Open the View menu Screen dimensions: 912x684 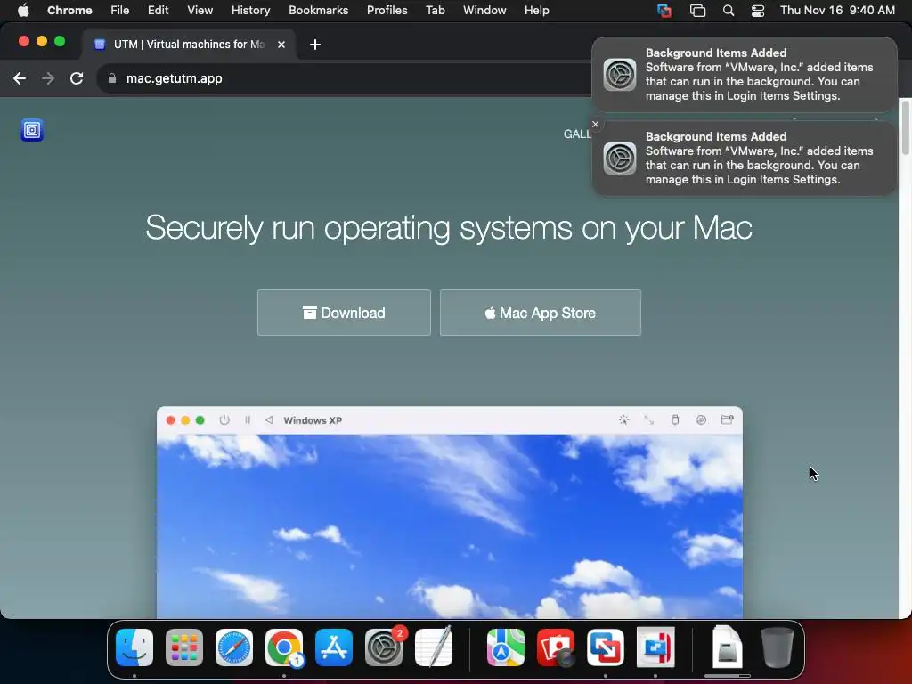(200, 10)
